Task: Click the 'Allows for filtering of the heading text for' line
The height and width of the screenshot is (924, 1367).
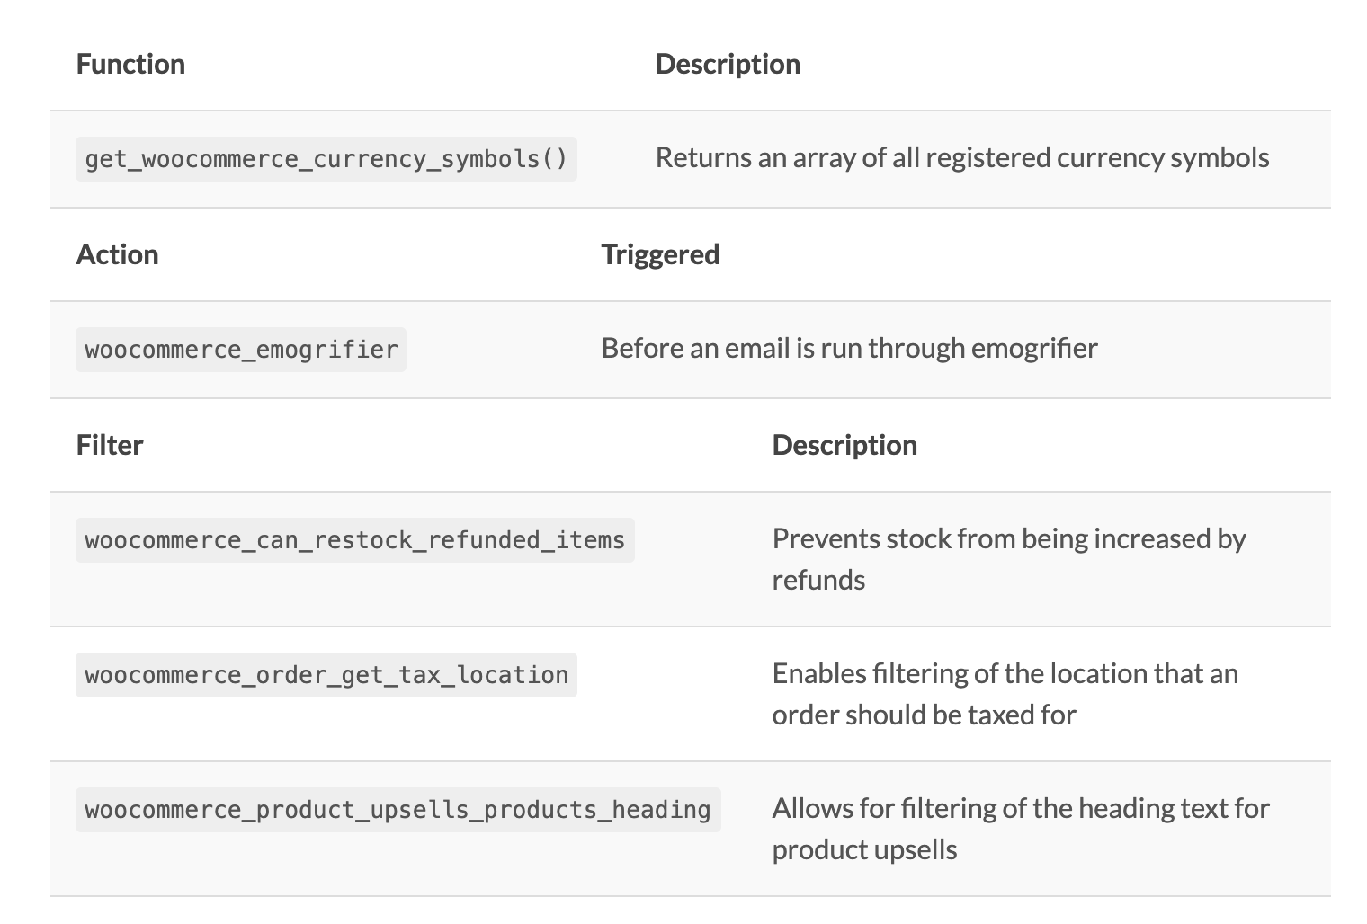Action: coord(1020,808)
